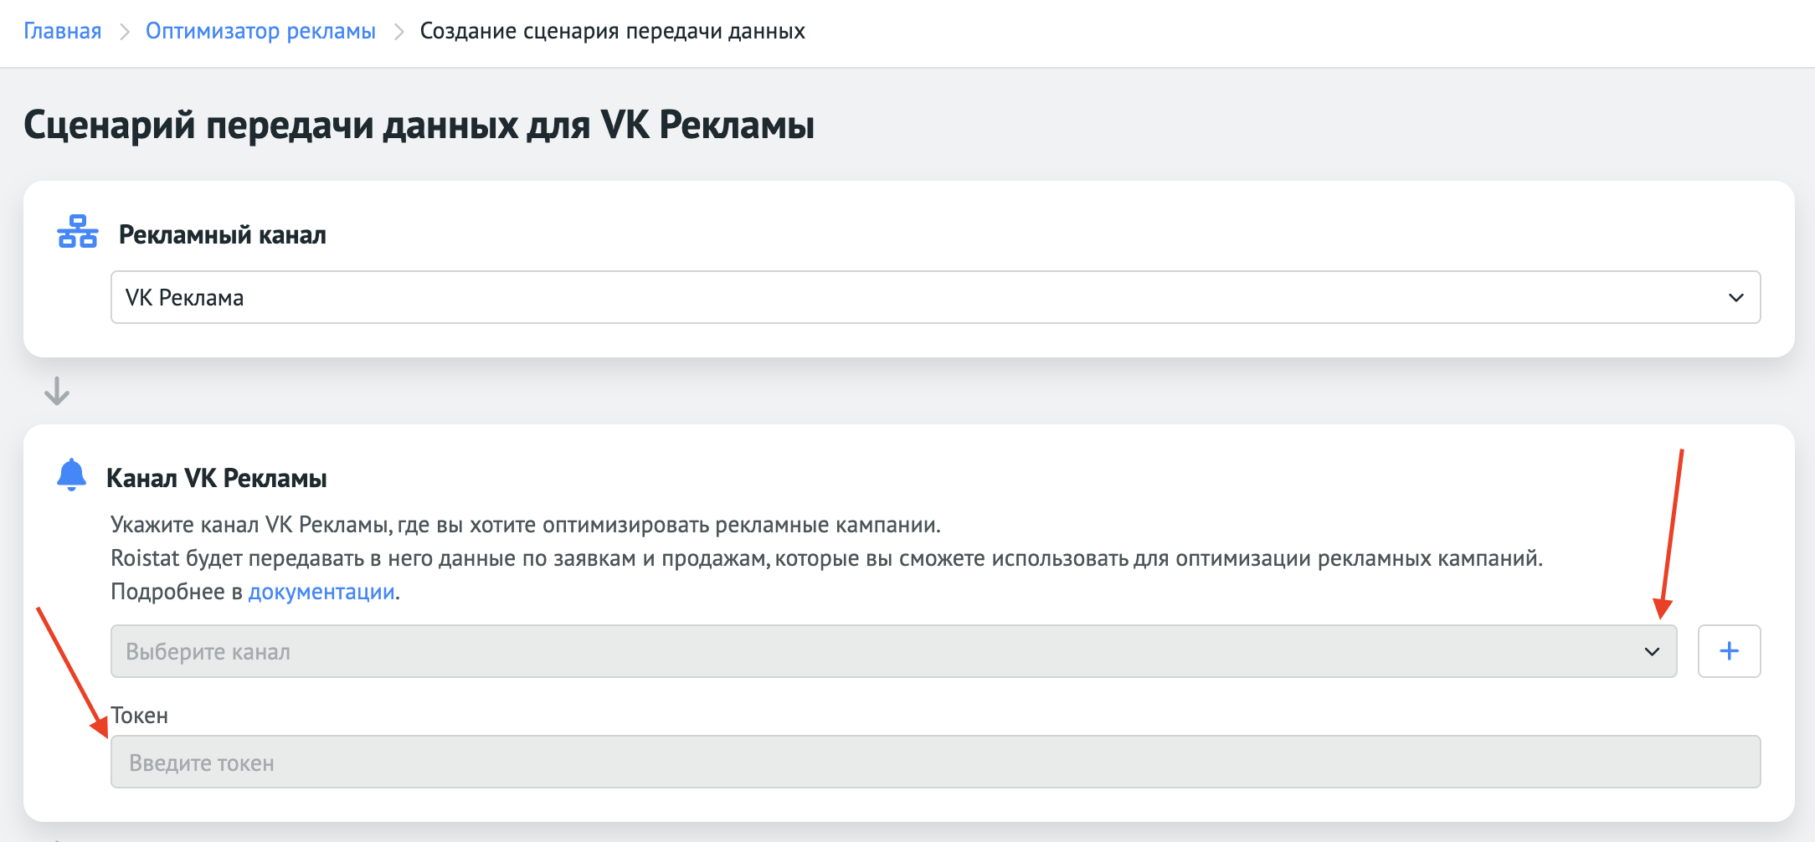
Task: Open the документации link
Action: [x=321, y=592]
